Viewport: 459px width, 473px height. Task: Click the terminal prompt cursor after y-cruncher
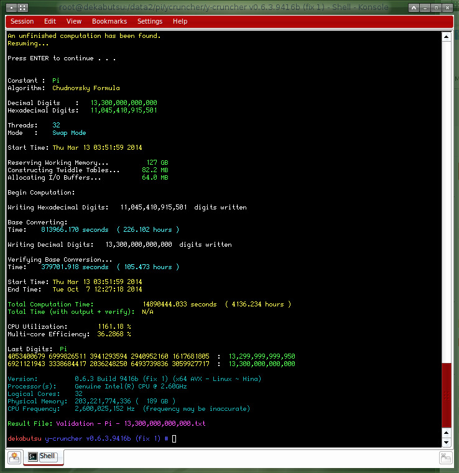pos(174,439)
